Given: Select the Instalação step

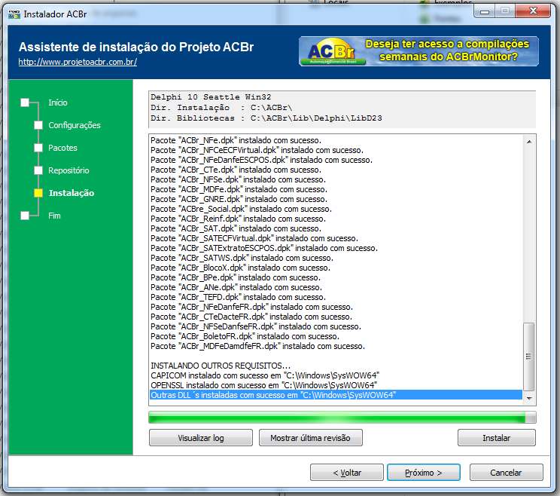Looking at the screenshot, I should 71,193.
